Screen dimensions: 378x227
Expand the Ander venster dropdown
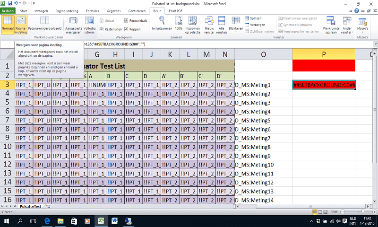347,24
